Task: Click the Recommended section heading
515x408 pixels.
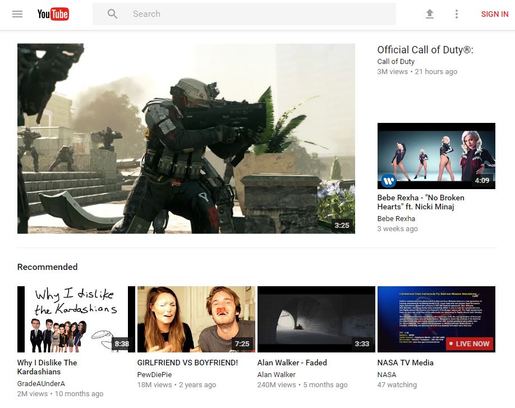Action: tap(47, 267)
